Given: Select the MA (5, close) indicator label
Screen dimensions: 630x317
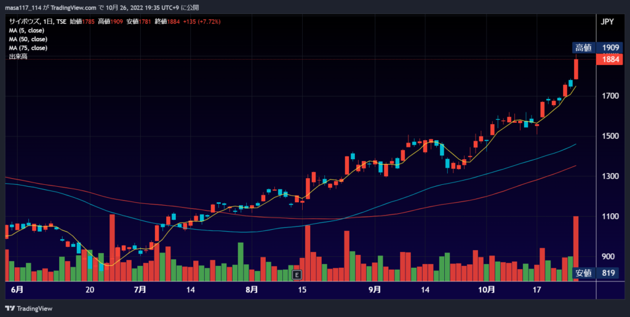Looking at the screenshot, I should pos(26,31).
